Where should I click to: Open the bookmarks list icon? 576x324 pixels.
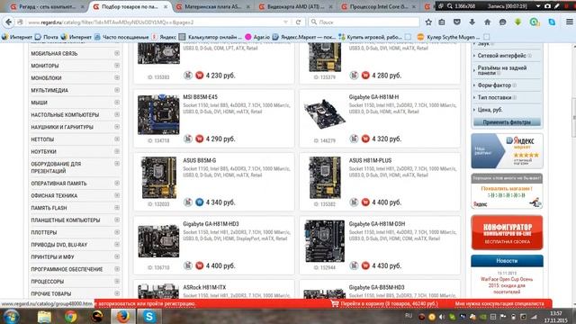442,22
